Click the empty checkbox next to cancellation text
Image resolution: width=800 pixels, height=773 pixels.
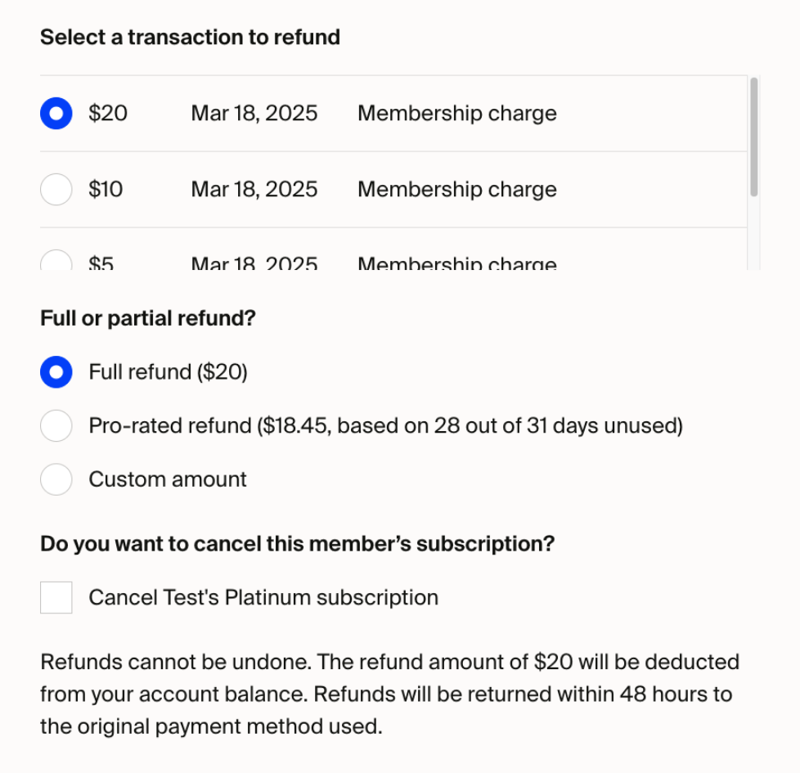pos(56,597)
